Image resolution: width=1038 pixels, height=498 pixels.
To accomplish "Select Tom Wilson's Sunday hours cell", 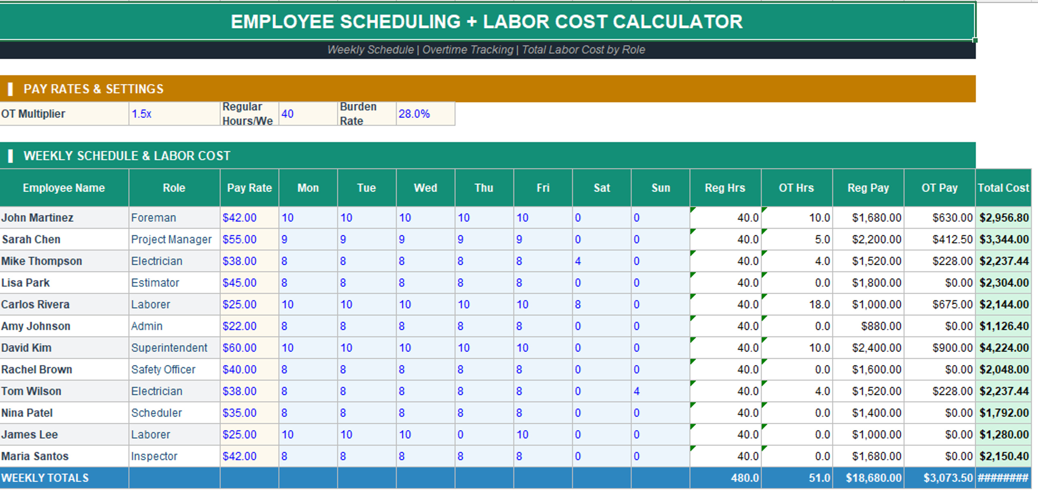I will 661,391.
